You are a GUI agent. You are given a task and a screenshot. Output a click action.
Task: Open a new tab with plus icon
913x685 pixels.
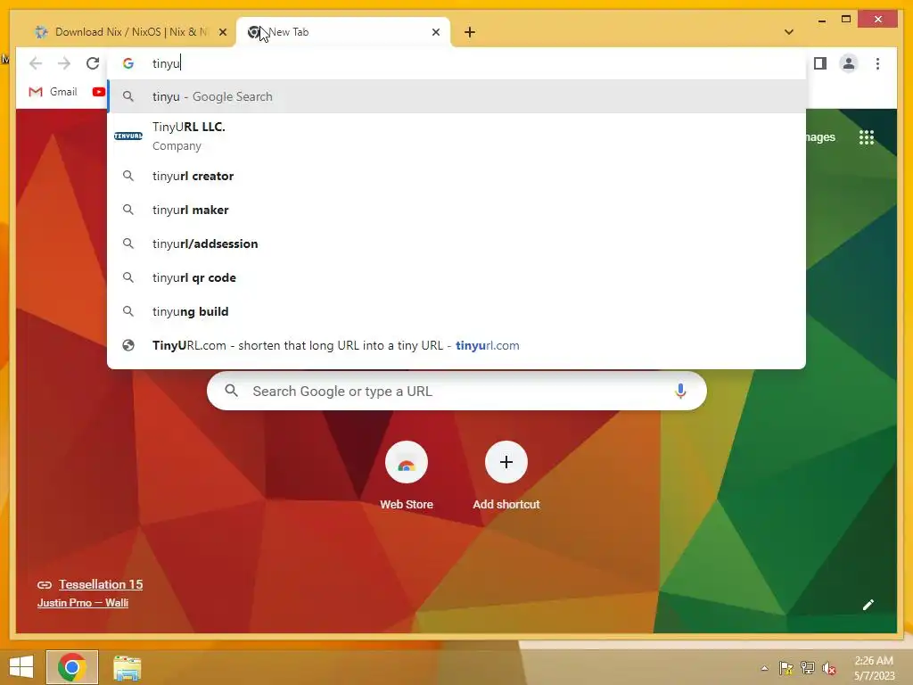470,32
